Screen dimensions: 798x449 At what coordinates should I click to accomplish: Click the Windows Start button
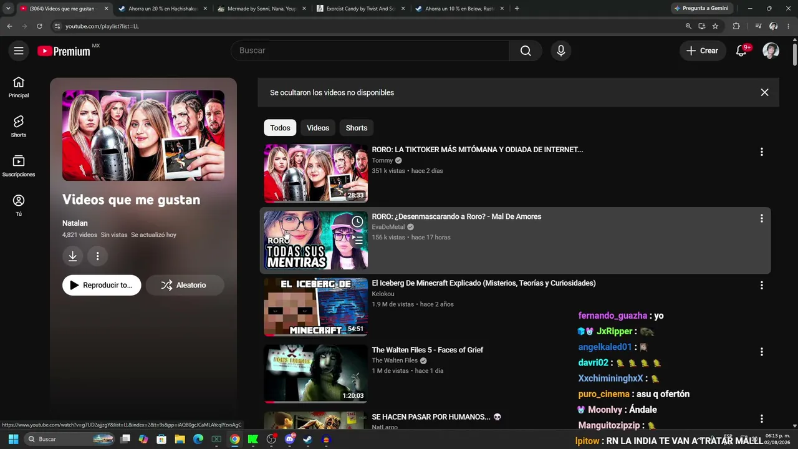tap(13, 439)
